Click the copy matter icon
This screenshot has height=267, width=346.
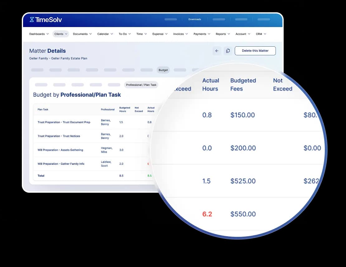(228, 51)
